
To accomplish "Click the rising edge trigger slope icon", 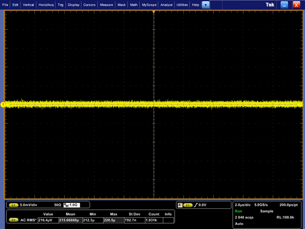I will coord(196,205).
